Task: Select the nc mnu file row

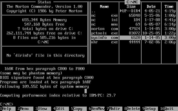Action: click(133, 24)
